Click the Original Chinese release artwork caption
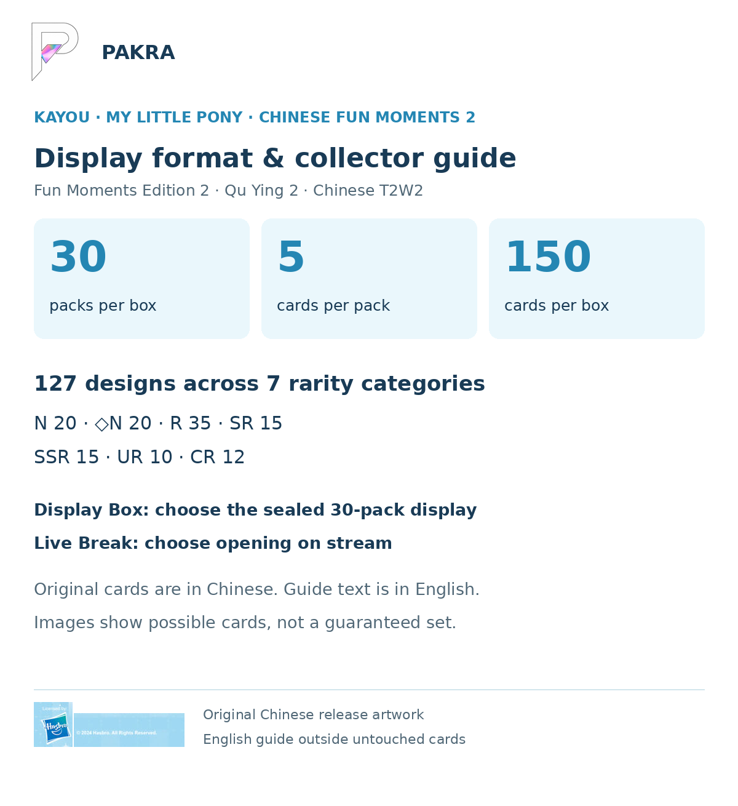 pyautogui.click(x=313, y=715)
